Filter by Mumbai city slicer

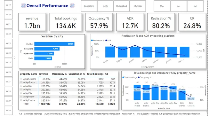(138, 6)
